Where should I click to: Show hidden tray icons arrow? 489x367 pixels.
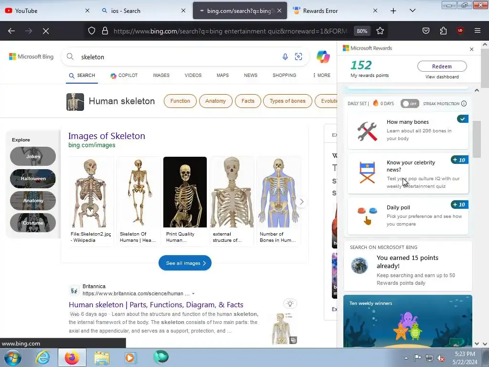[406, 358]
